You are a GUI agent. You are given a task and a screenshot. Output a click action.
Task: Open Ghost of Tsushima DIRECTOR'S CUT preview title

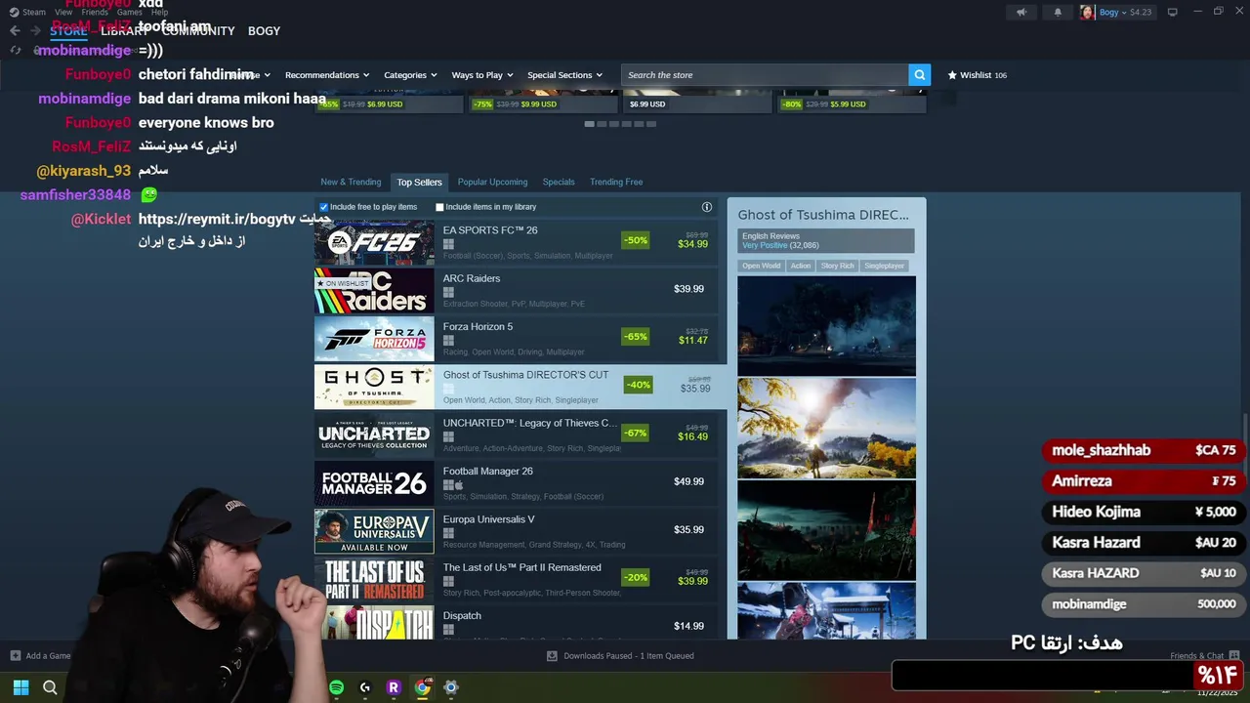(x=823, y=215)
